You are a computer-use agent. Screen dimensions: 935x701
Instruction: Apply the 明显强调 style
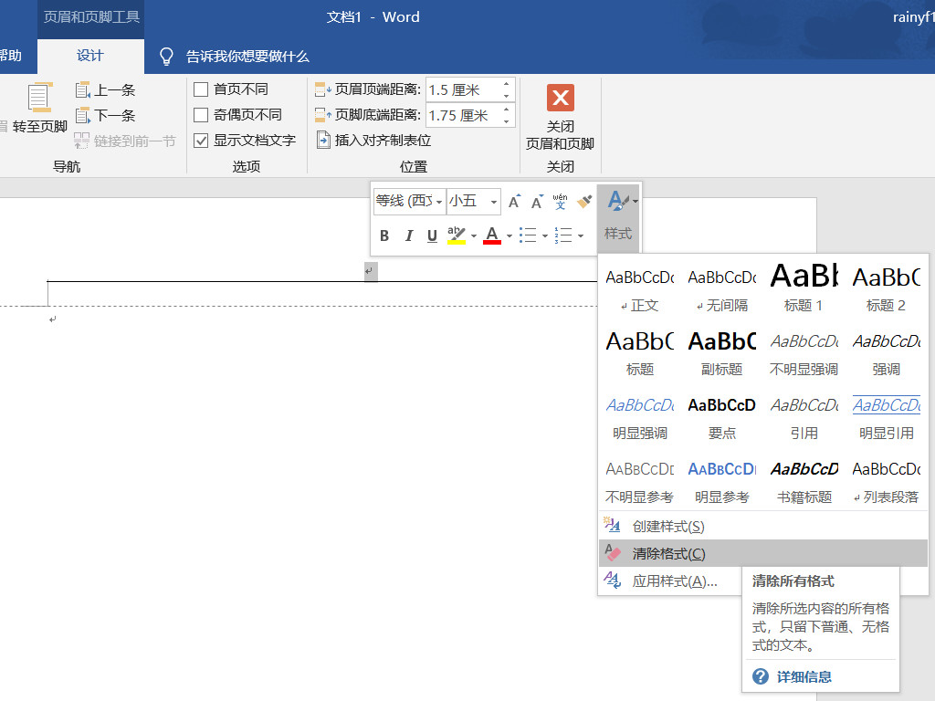pos(640,417)
